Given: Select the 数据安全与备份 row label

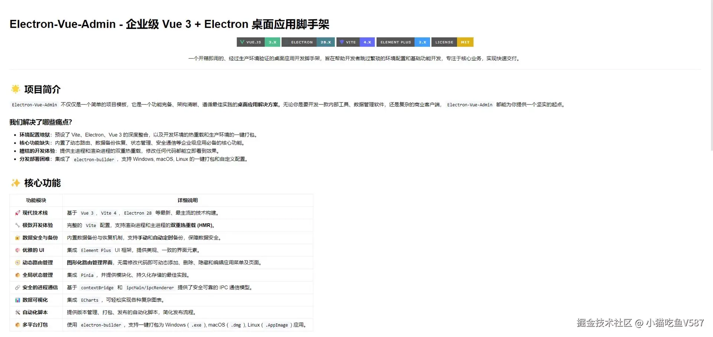Looking at the screenshot, I should click(40, 238).
